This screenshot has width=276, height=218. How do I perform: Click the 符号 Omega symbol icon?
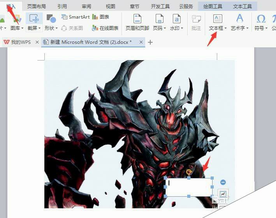click(261, 19)
